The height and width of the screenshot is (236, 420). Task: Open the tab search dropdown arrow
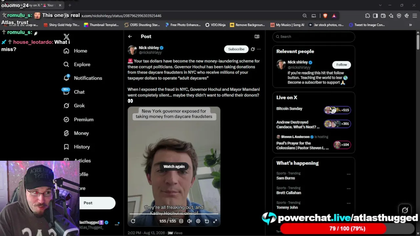click(380, 5)
